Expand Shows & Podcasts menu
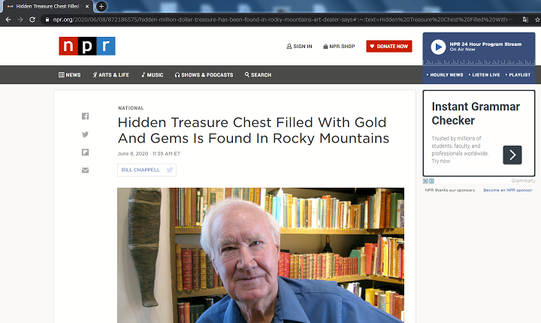Image resolution: width=541 pixels, height=323 pixels. coord(204,75)
